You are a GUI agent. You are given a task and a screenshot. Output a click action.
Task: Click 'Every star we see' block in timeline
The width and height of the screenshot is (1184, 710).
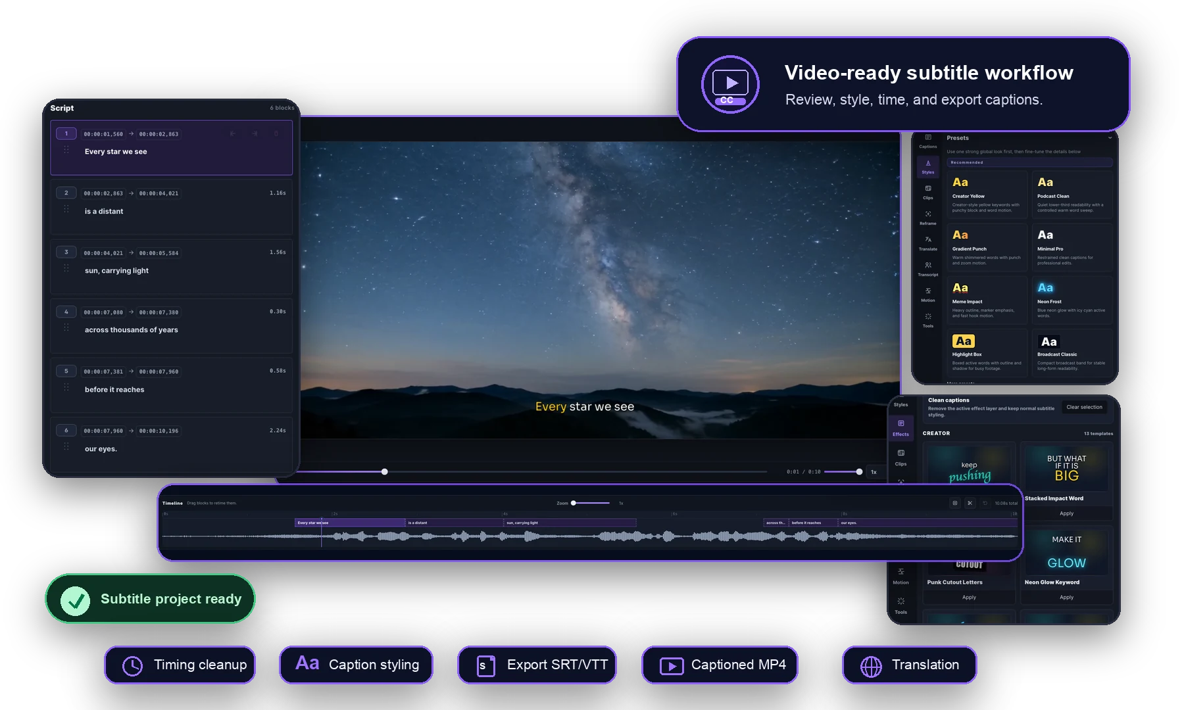click(350, 523)
